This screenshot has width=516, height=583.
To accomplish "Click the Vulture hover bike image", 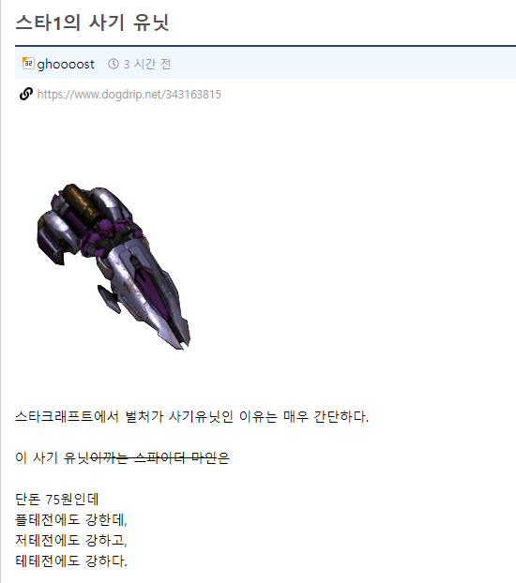I will pos(114,266).
